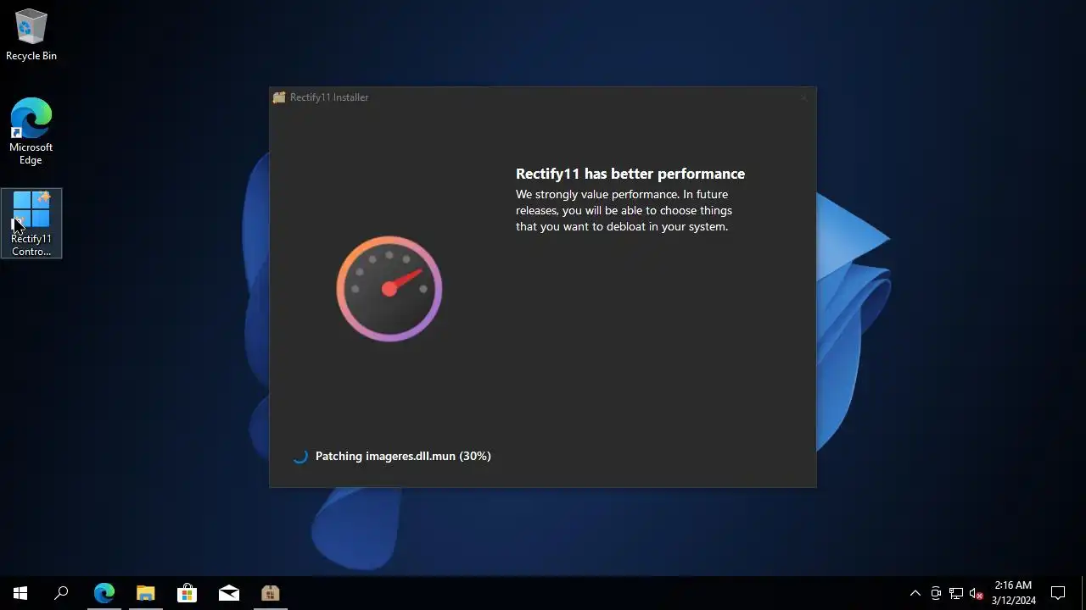
Task: Click the Rectify11 Installer title bar icon
Action: tap(279, 97)
